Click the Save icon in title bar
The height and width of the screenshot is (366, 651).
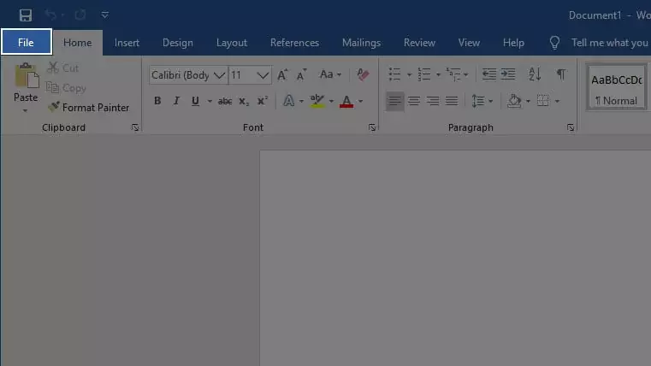click(25, 15)
